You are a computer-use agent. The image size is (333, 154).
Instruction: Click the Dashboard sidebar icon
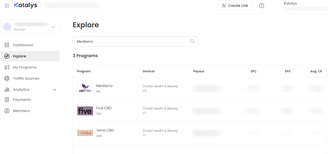(x=7, y=45)
